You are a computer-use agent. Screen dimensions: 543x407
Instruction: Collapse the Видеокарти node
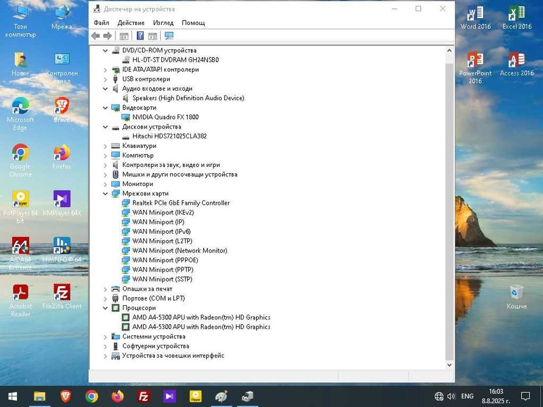105,108
